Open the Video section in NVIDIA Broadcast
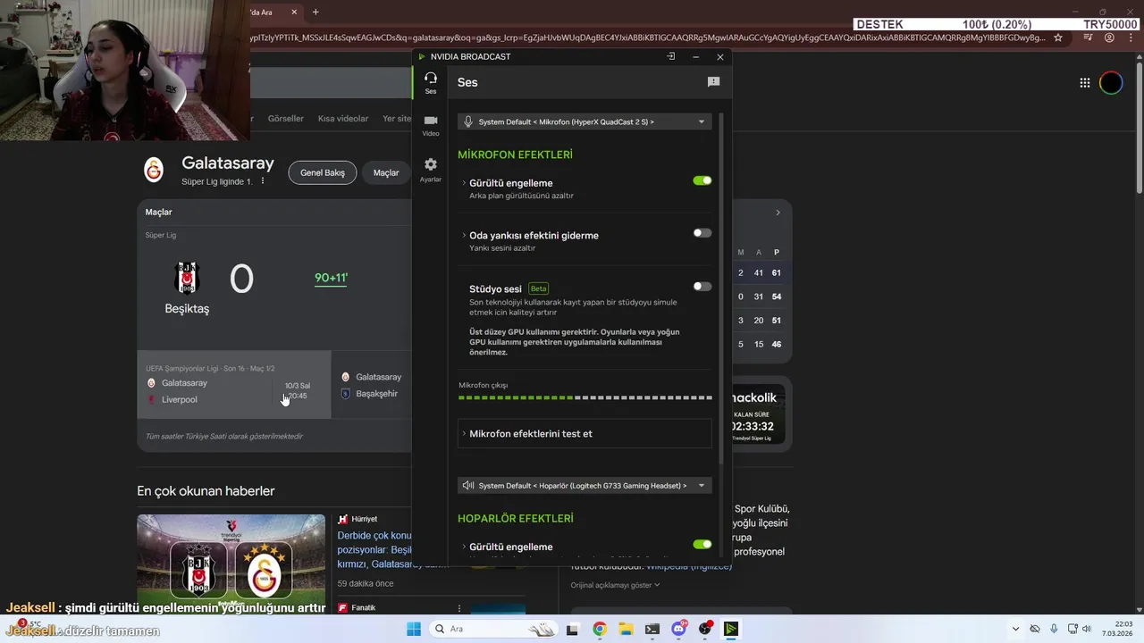The height and width of the screenshot is (643, 1144). 431,126
